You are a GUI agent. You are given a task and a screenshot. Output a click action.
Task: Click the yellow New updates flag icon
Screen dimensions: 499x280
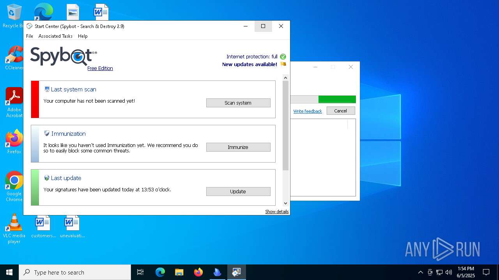click(x=283, y=65)
